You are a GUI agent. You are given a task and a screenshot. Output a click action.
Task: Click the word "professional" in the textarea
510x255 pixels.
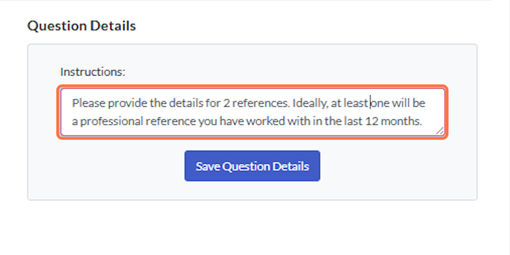(110, 122)
